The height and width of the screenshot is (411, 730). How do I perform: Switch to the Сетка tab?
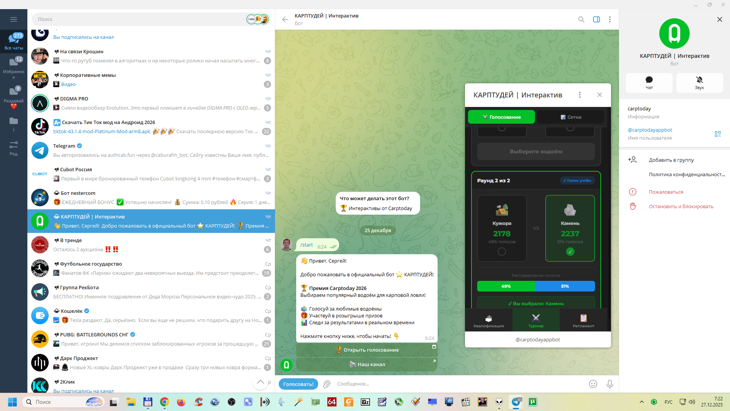pyautogui.click(x=570, y=117)
